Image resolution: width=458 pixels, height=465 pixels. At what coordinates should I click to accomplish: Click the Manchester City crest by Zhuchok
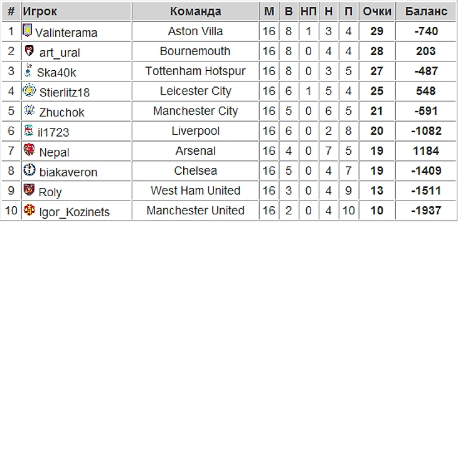click(29, 110)
